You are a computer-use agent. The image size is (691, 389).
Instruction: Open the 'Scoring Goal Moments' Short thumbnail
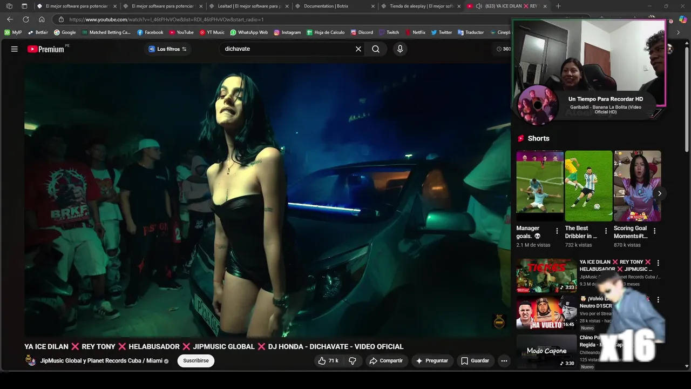(x=637, y=186)
